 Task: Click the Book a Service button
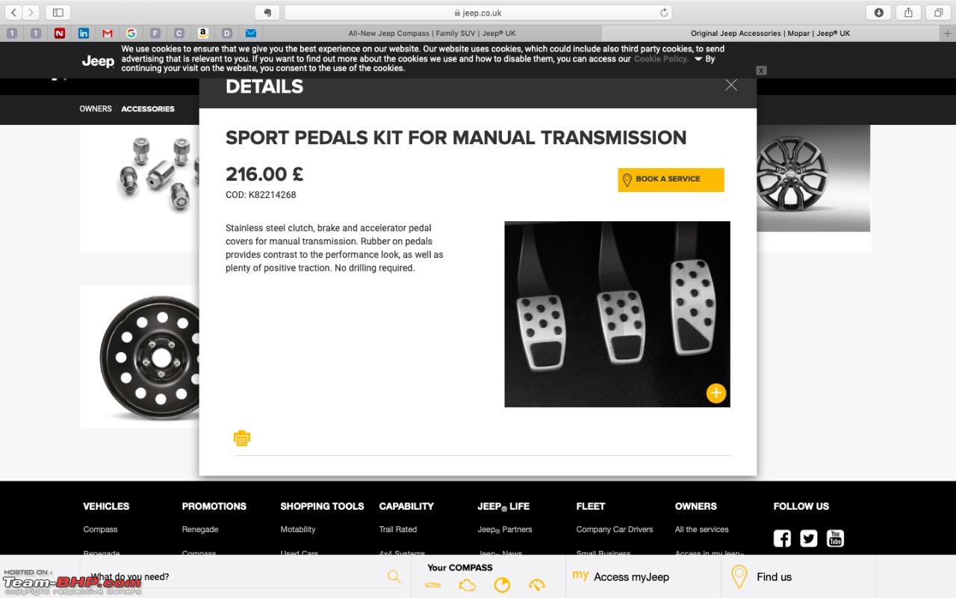(x=671, y=179)
